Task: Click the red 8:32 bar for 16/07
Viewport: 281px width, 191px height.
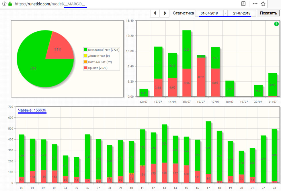Action: tap(201, 77)
